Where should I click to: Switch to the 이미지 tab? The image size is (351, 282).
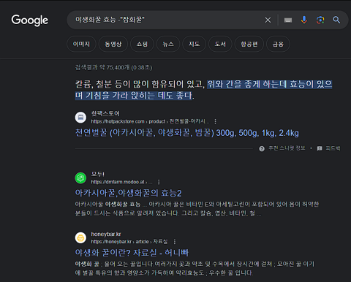click(x=81, y=44)
